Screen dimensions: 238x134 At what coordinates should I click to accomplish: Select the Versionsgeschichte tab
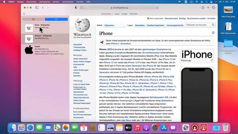(x=175, y=25)
